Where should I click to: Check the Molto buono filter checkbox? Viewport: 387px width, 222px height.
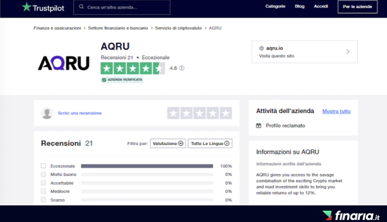(x=43, y=174)
